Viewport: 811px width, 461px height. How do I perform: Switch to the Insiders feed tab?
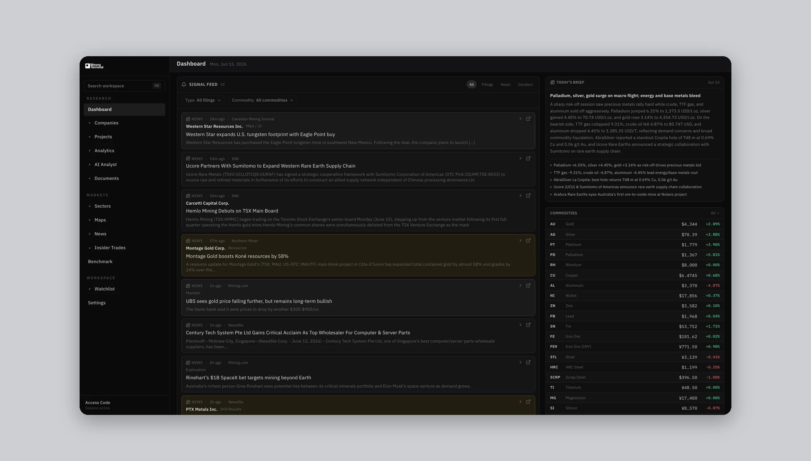click(525, 85)
